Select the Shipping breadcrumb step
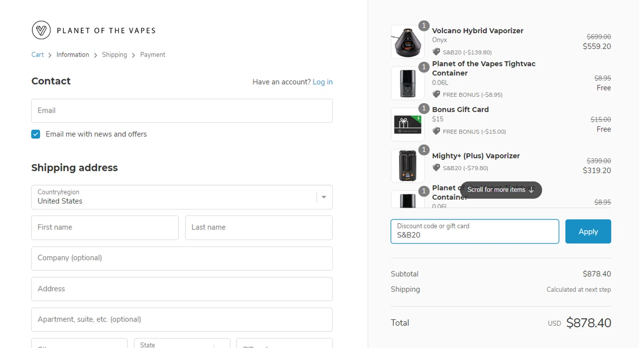This screenshot has height=348, width=639. [x=114, y=55]
